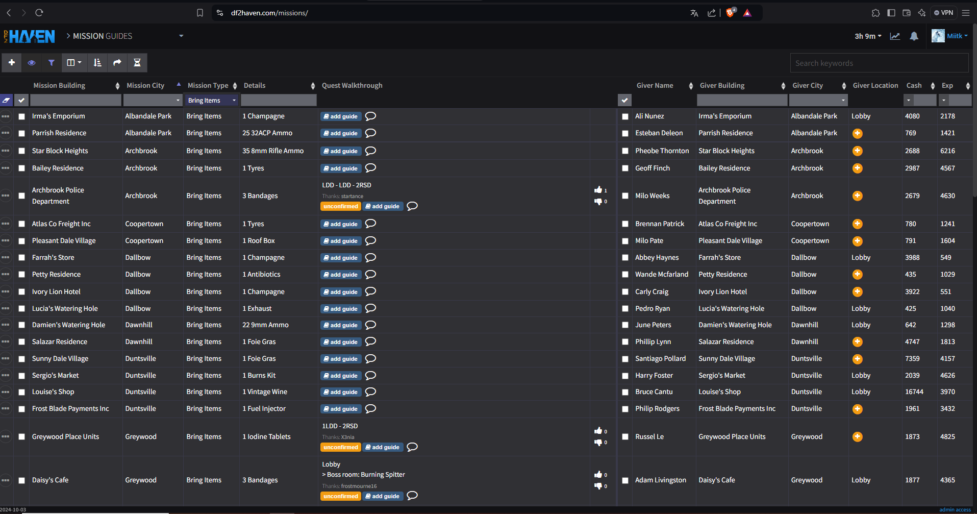The height and width of the screenshot is (514, 977).
Task: Click the plus add-entry toolbar icon
Action: coord(12,62)
